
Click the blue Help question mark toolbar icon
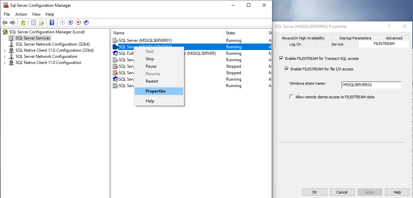(x=52, y=22)
